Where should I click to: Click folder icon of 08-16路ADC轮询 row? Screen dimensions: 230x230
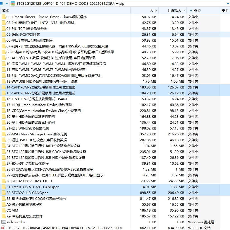(x=4, y=52)
